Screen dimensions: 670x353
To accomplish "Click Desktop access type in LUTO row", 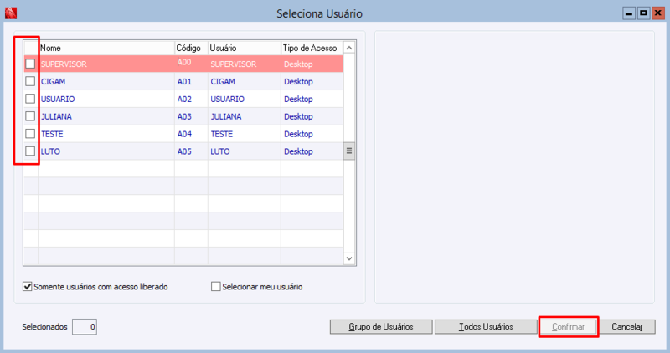I will tap(312, 151).
